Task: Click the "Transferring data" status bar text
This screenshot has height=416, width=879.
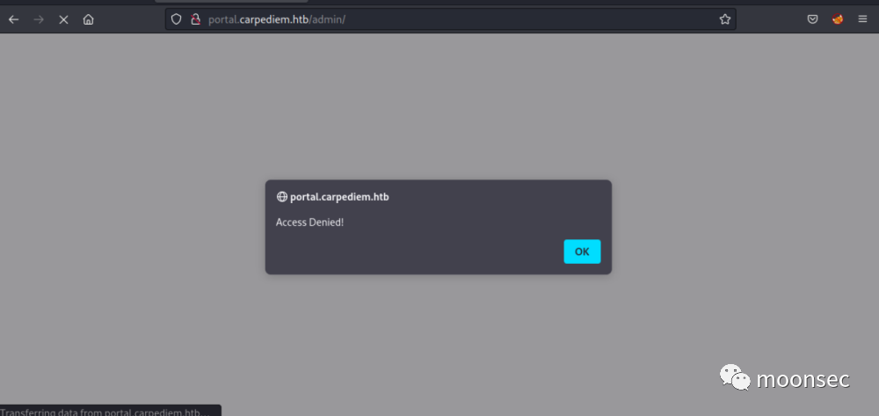Action: click(105, 412)
